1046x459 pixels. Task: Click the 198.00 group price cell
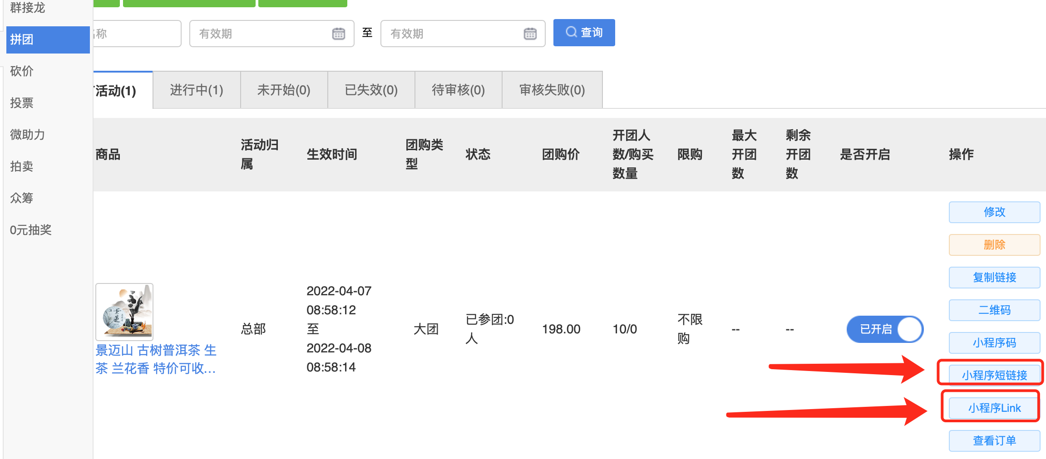pyautogui.click(x=561, y=329)
